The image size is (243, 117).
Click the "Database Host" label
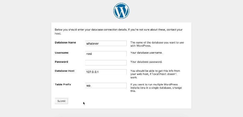point(65,71)
